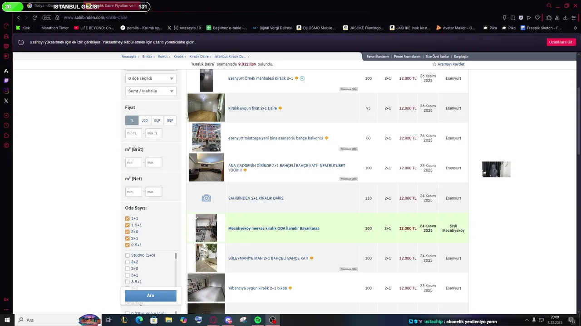Viewport: 581px width, 326px height.
Task: Check the 3+1 room option
Action: pyautogui.click(x=128, y=275)
